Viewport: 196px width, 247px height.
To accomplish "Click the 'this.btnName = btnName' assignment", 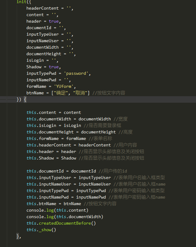I will [x=54, y=204].
